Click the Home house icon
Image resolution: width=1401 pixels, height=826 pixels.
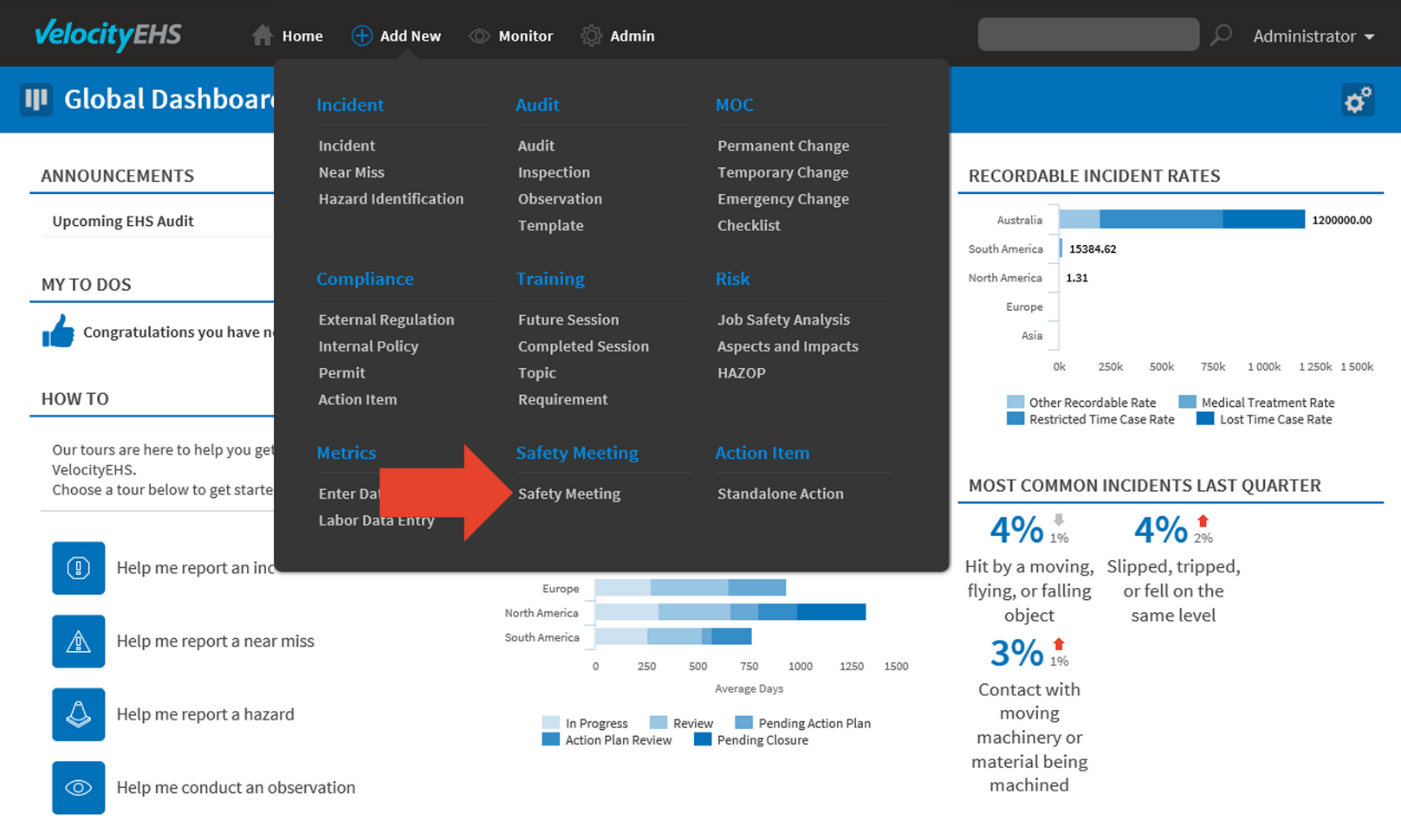click(263, 35)
